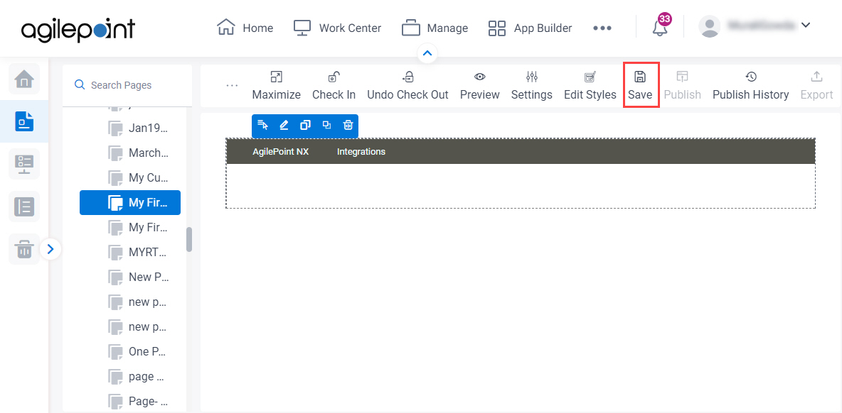Open the Manage section
The height and width of the screenshot is (413, 842).
pyautogui.click(x=435, y=28)
